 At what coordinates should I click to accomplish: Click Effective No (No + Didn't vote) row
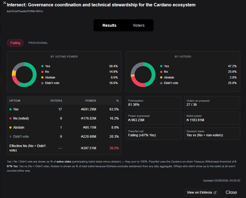click(64, 148)
